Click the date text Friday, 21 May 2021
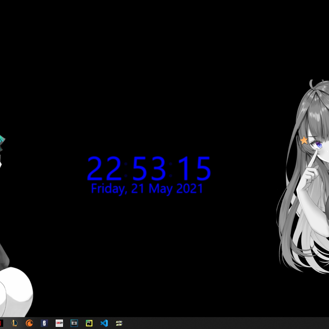This screenshot has width=329, height=329. pos(147,189)
